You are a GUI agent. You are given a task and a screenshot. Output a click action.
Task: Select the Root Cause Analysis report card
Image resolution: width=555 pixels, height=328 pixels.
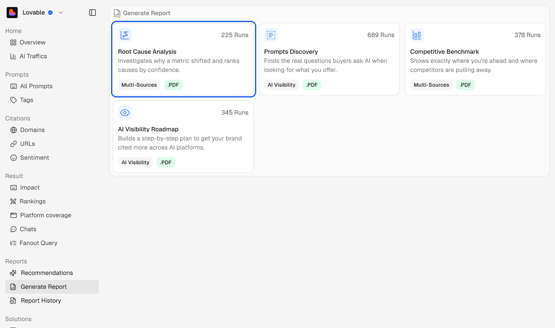coord(183,59)
